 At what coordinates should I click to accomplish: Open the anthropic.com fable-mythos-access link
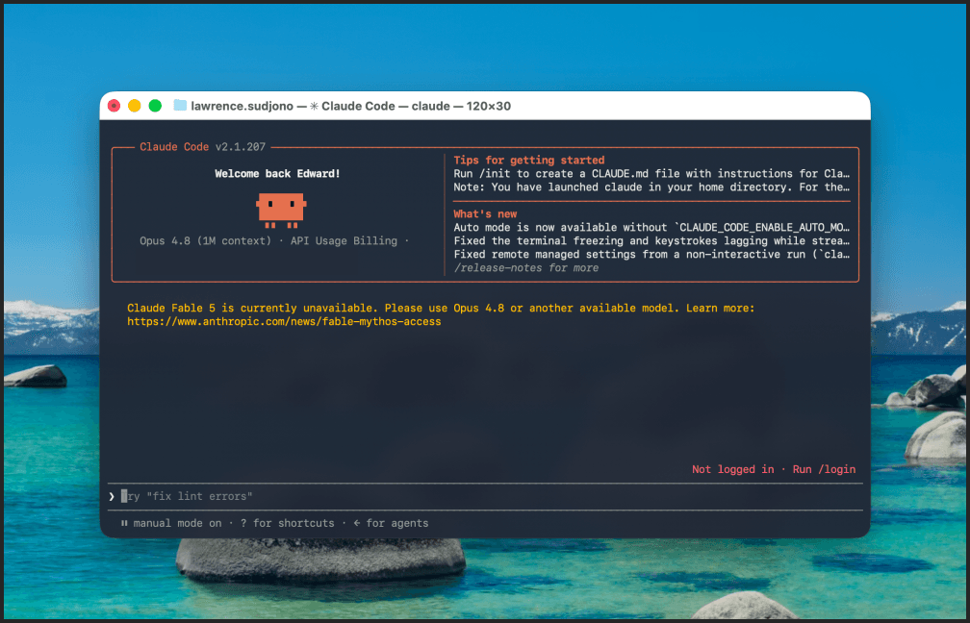pyautogui.click(x=284, y=321)
